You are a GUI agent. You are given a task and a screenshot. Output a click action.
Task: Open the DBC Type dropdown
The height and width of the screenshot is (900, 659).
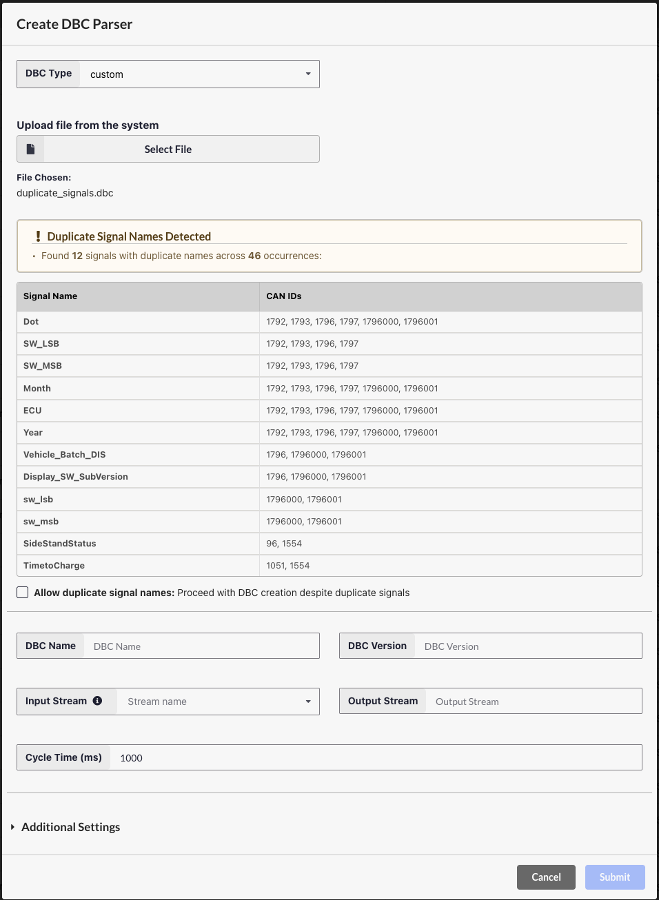click(200, 74)
